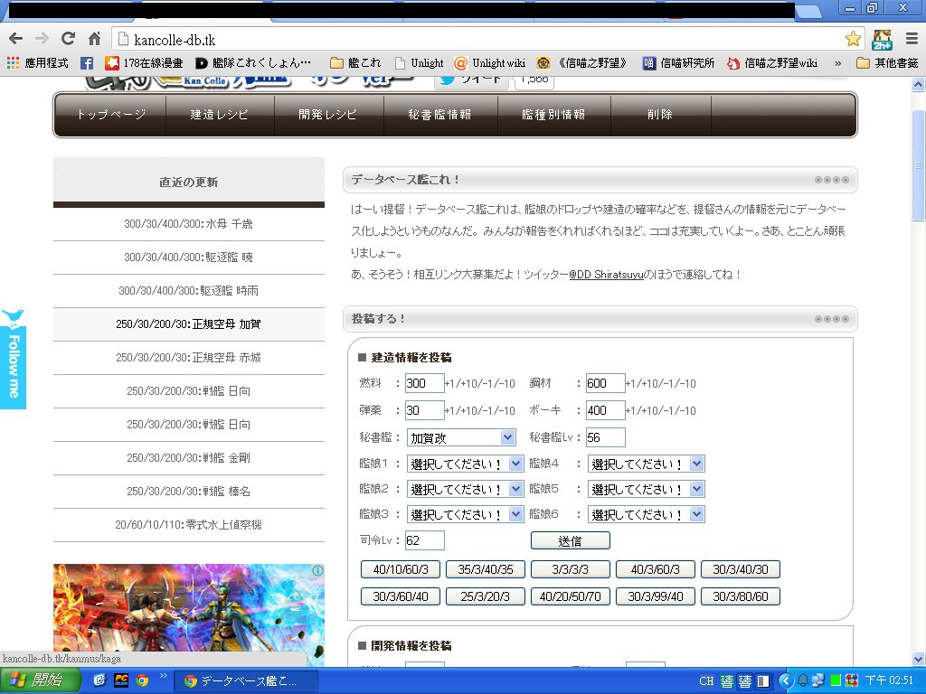Click the ad info icon on banner
926x694 pixels.
pos(317,571)
